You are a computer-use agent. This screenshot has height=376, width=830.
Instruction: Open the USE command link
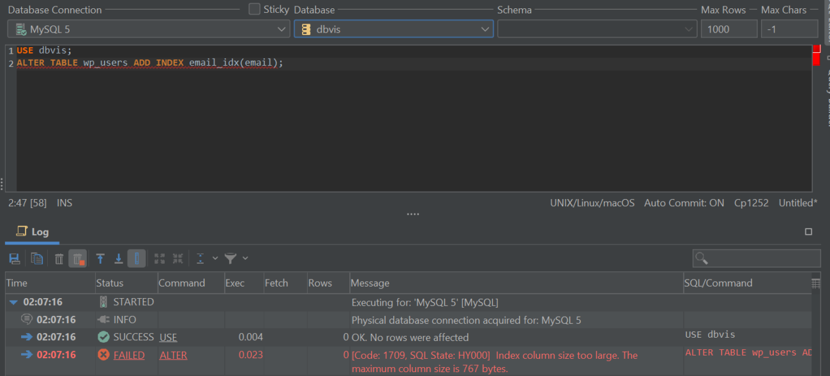[x=168, y=336]
